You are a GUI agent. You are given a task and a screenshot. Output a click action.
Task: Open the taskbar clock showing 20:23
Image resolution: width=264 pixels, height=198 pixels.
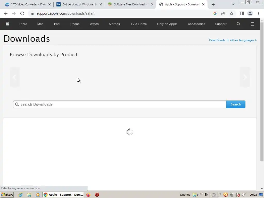click(253, 195)
